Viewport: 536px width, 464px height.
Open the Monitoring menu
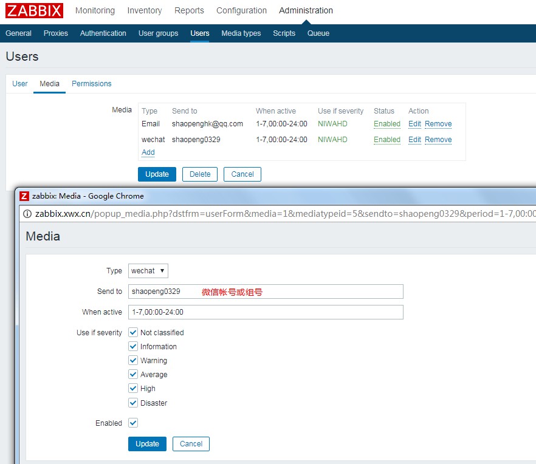(x=95, y=10)
